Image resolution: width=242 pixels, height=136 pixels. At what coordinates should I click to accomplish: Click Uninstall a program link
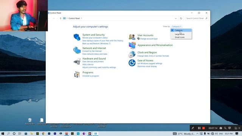point(91,76)
